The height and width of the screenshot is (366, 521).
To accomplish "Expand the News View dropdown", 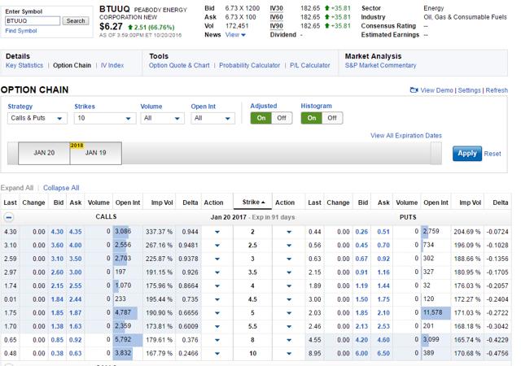I will (235, 35).
